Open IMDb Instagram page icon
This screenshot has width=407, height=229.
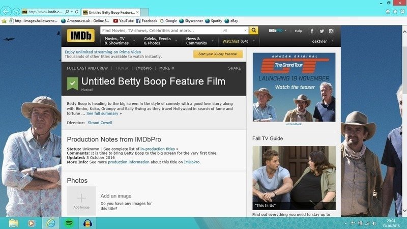tap(331, 31)
